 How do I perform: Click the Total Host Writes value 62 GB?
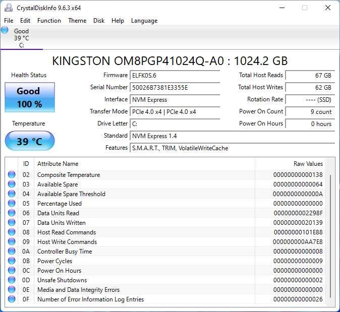(310, 88)
